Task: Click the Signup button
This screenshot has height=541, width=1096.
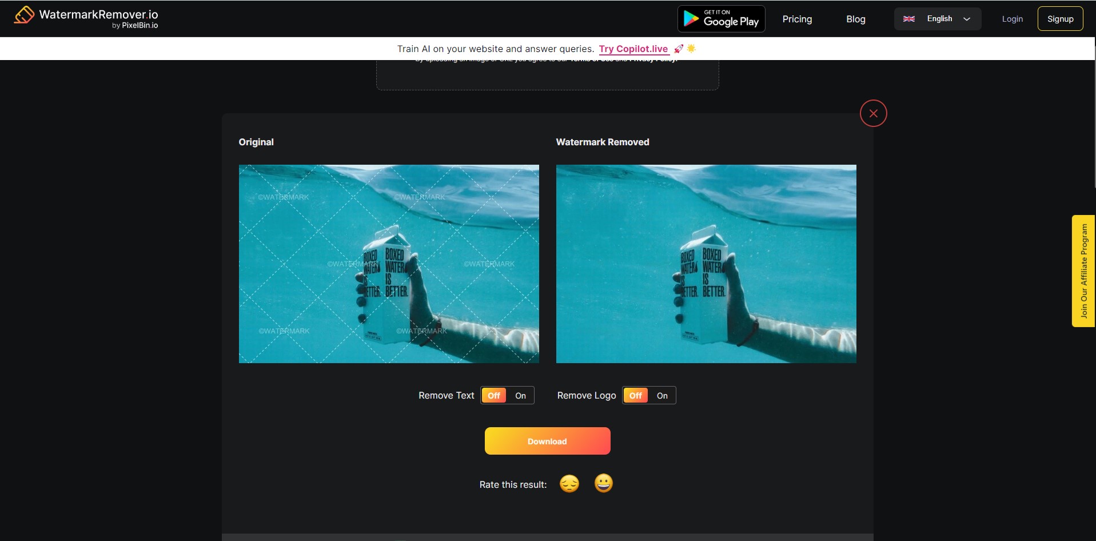Action: 1061,19
